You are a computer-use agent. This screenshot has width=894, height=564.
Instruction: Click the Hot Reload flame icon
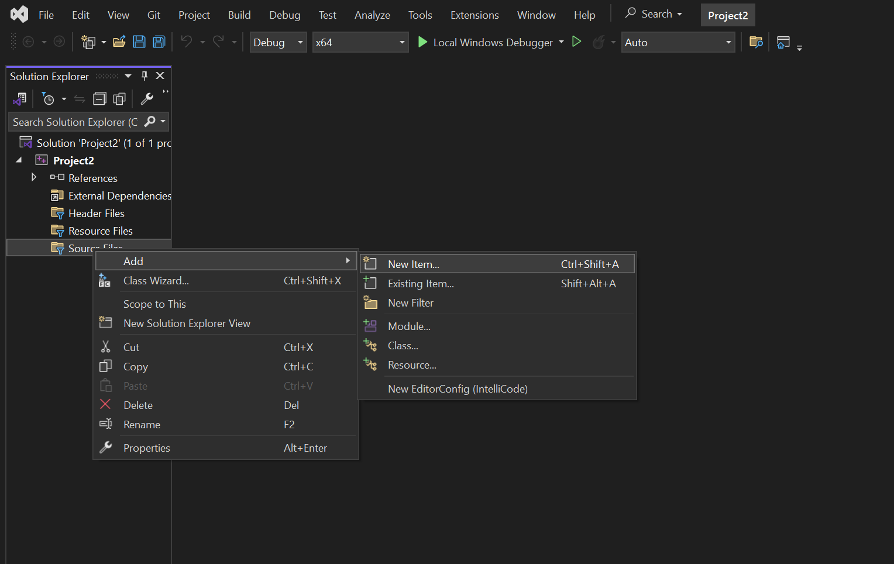pyautogui.click(x=599, y=42)
